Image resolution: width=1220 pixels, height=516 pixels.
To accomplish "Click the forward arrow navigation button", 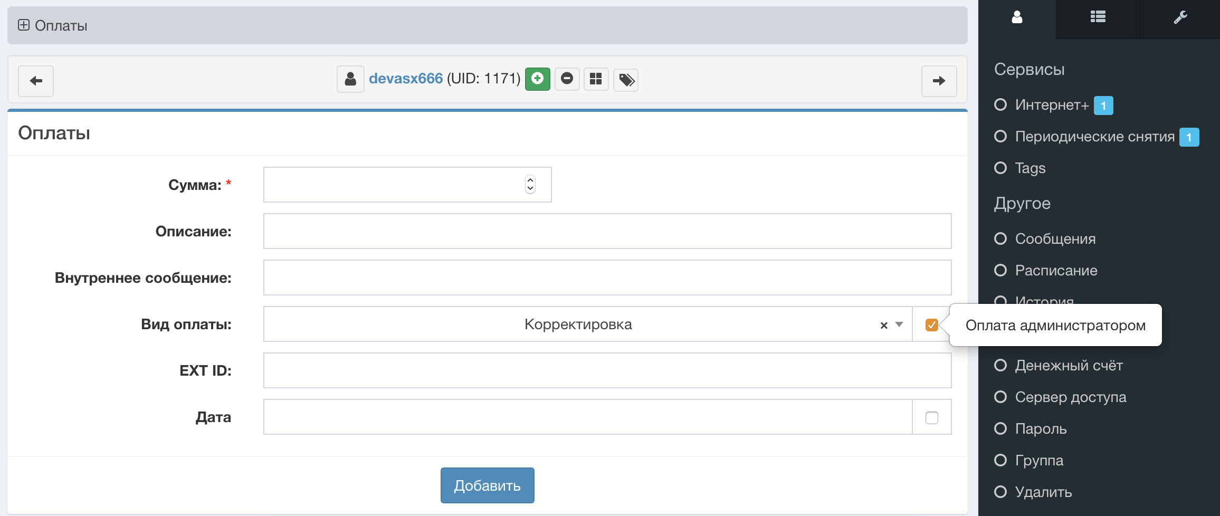I will pos(939,81).
